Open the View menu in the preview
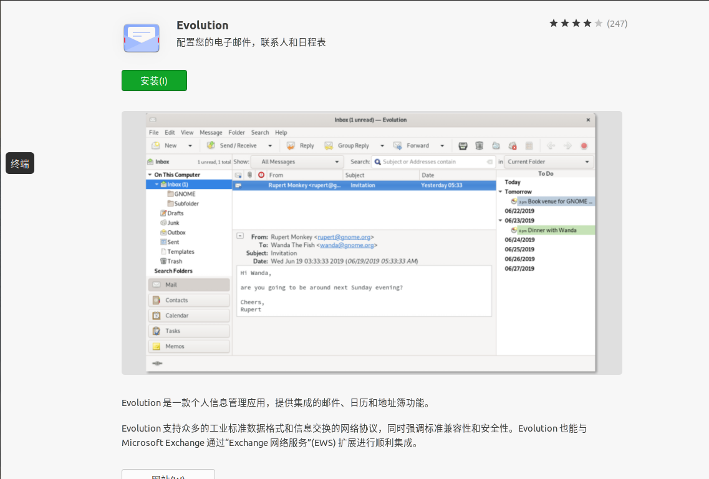This screenshot has width=709, height=479. point(187,132)
